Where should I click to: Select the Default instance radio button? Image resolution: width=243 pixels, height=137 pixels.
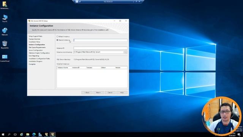57,37
